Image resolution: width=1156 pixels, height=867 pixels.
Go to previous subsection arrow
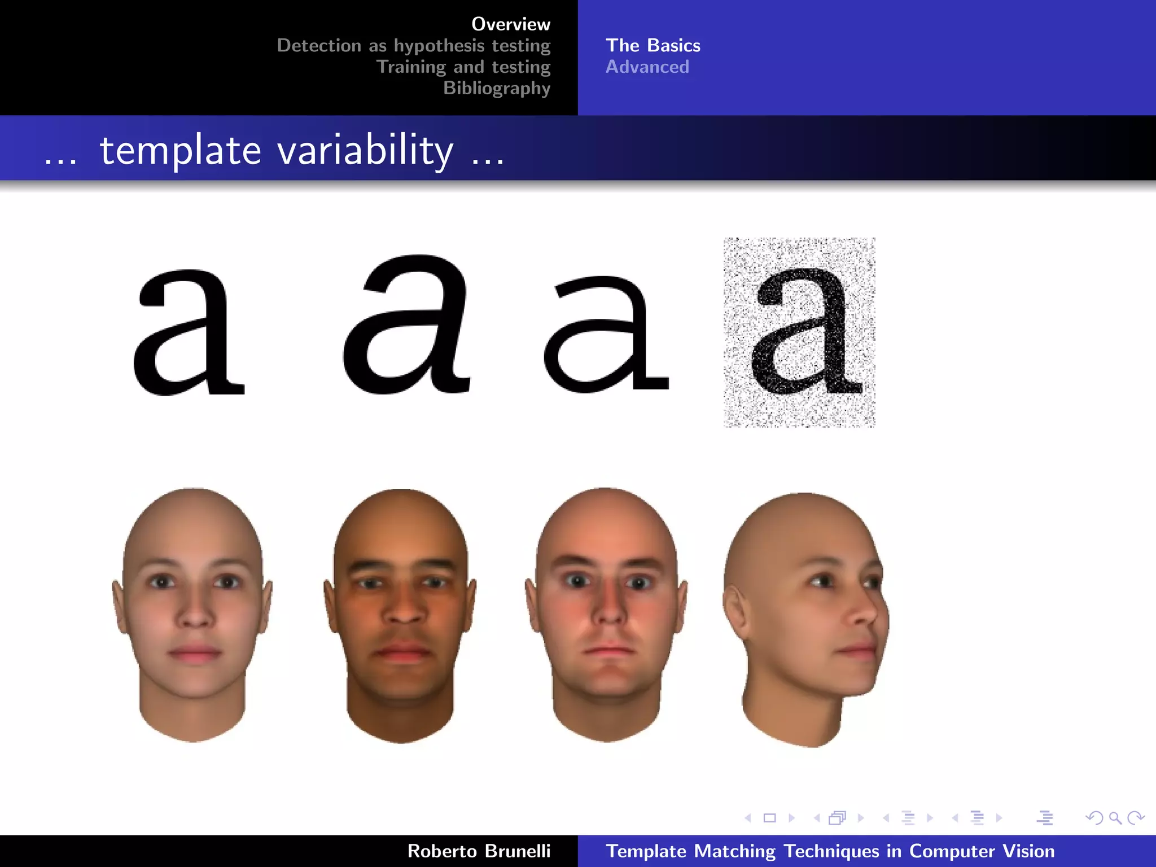(x=886, y=818)
